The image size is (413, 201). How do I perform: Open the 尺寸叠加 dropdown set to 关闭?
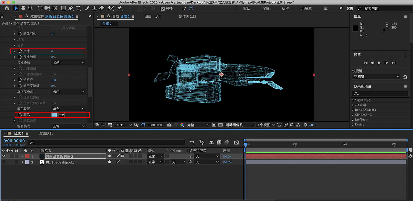(x=68, y=63)
